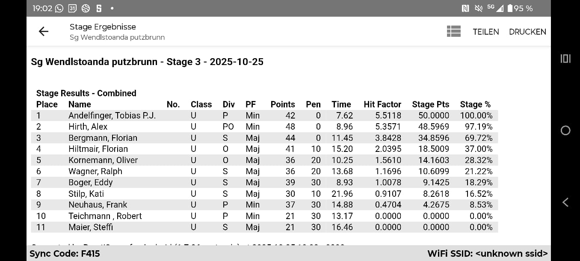Image resolution: width=580 pixels, height=261 pixels.
Task: Tap the back arrow icon
Action: pyautogui.click(x=44, y=31)
